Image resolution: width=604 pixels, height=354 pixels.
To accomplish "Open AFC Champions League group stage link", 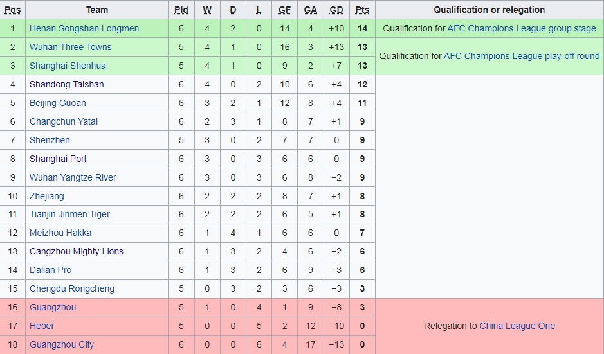I will point(522,28).
